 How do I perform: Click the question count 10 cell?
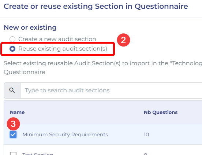click(x=146, y=134)
